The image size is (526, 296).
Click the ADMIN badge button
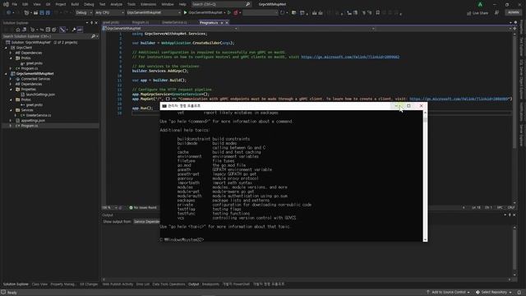click(513, 12)
